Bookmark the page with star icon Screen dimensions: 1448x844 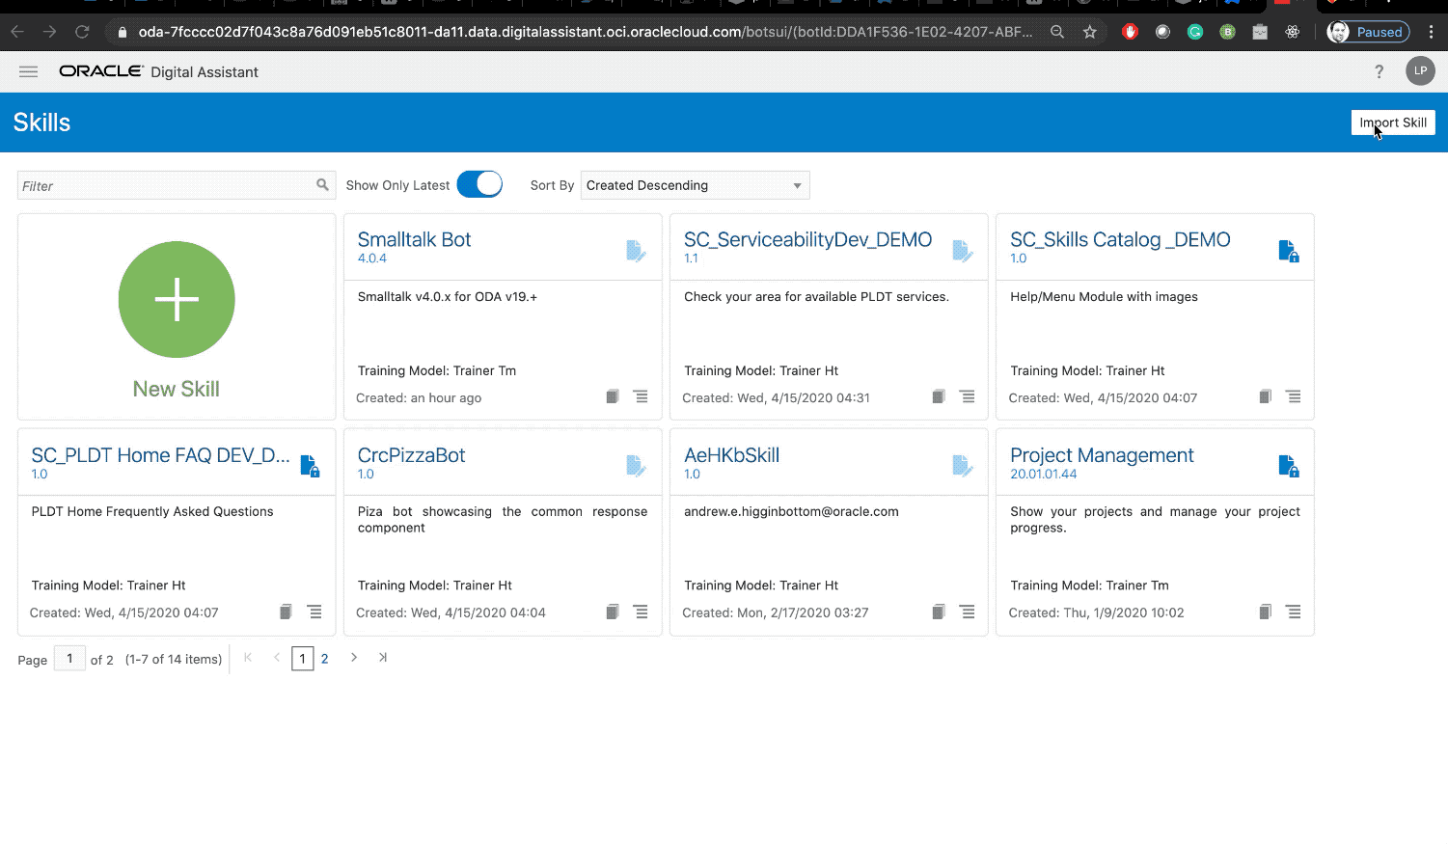[x=1089, y=32]
